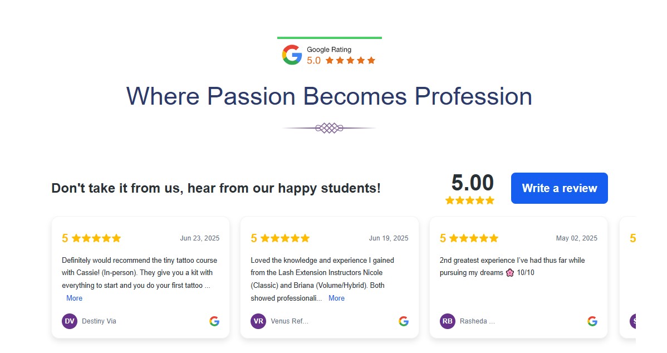Click the VR reviewer avatar

[x=258, y=321]
